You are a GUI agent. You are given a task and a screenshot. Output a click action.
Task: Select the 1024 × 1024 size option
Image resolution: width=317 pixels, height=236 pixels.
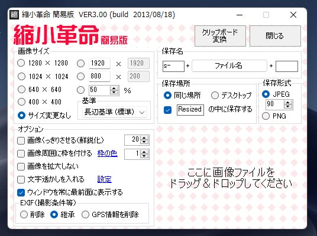21,77
